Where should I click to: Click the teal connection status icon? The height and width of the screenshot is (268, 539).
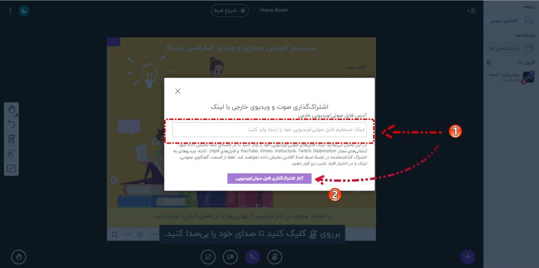(x=24, y=11)
